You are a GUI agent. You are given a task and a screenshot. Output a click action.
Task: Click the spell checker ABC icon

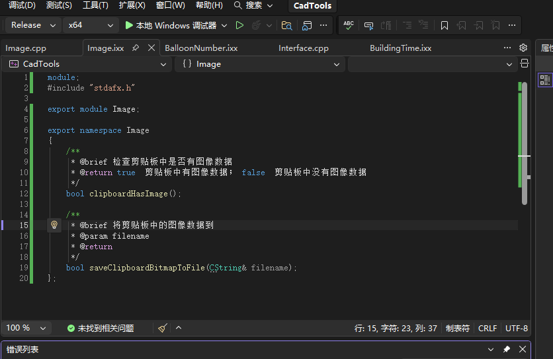[x=349, y=25]
